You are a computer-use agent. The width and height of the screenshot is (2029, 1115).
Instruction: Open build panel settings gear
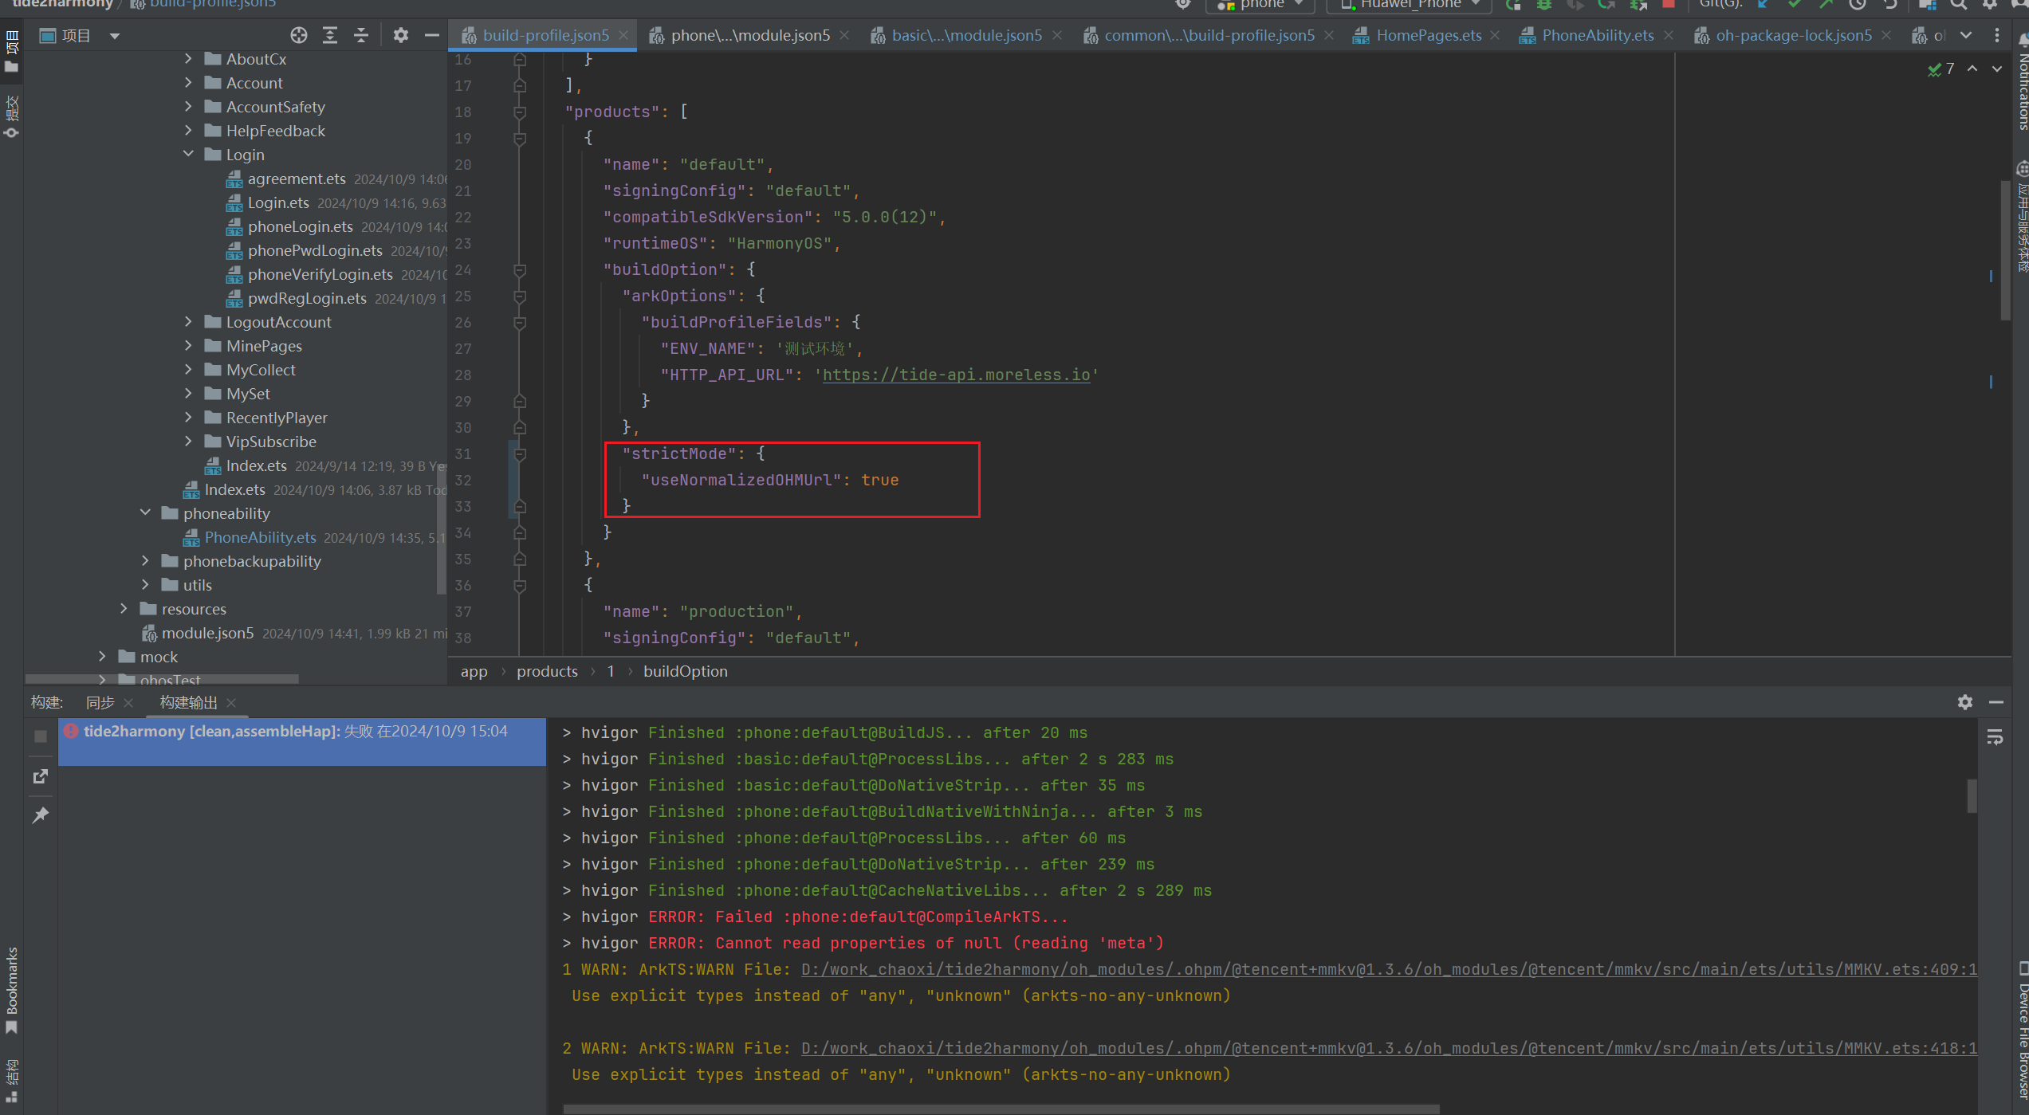[1965, 702]
